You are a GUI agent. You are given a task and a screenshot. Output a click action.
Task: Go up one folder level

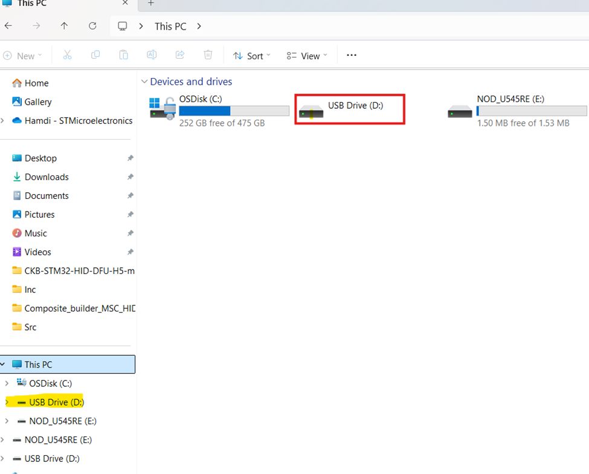(x=64, y=26)
